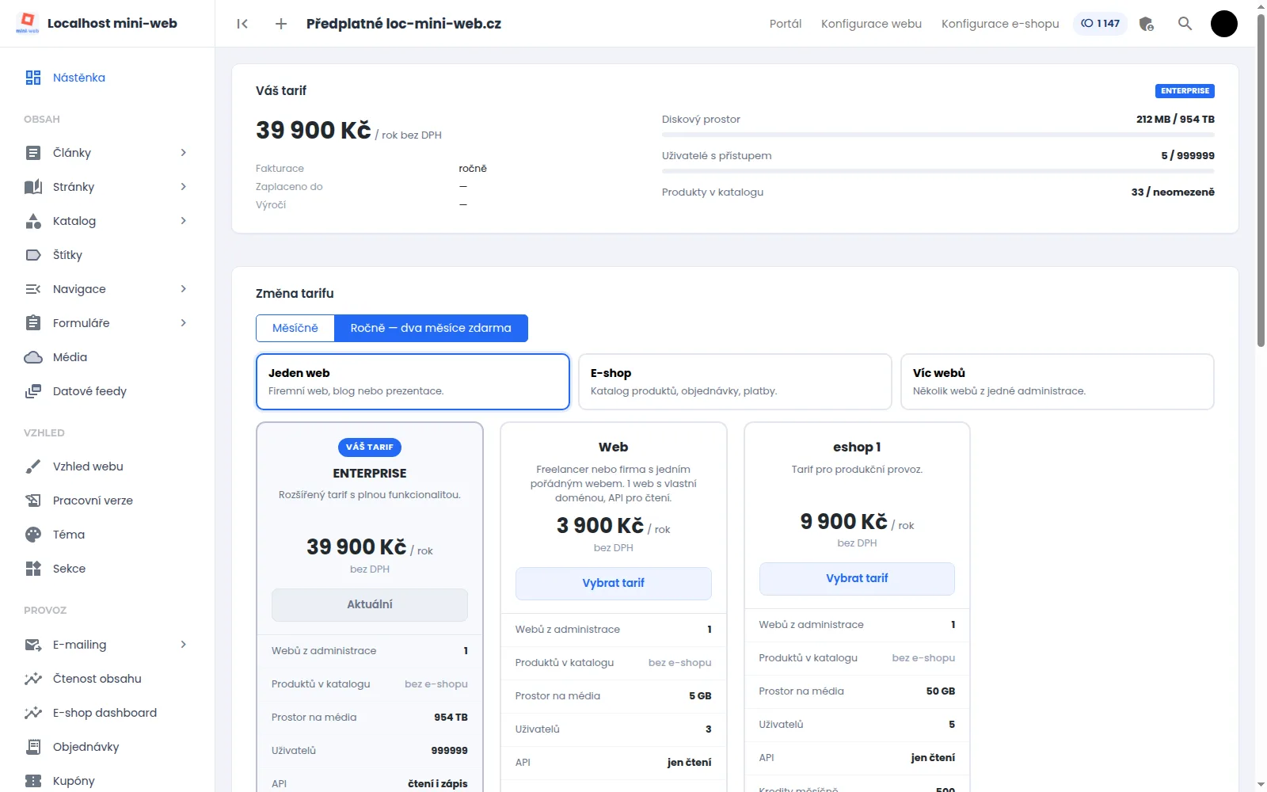Image resolution: width=1267 pixels, height=792 pixels.
Task: Click the Aktuální button on Enterprise plan
Action: click(x=370, y=604)
